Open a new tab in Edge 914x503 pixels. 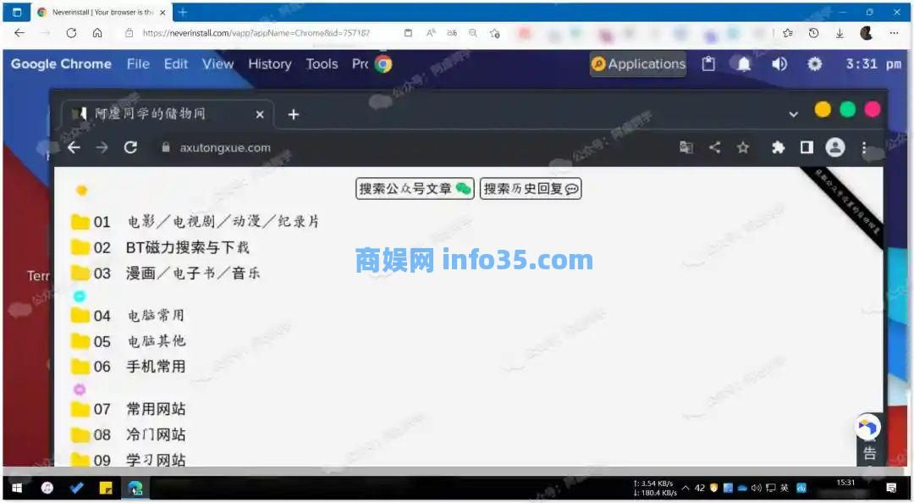pos(183,12)
